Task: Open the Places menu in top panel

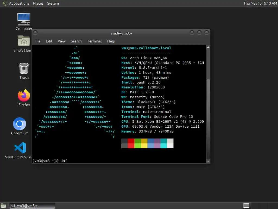Action: tap(38, 3)
